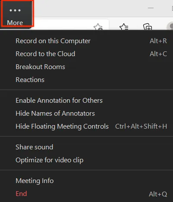Enable Annotation for Others

click(86, 101)
